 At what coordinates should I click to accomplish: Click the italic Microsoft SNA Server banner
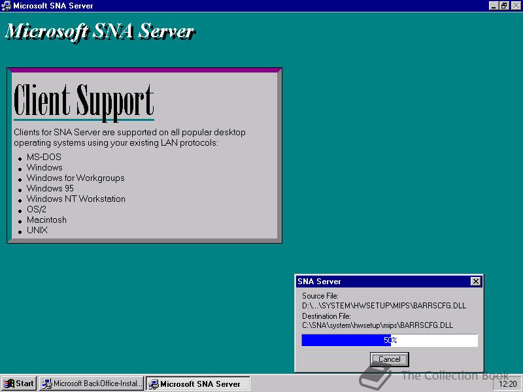100,32
